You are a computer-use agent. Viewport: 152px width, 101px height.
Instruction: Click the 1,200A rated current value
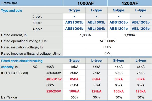(130, 35)
